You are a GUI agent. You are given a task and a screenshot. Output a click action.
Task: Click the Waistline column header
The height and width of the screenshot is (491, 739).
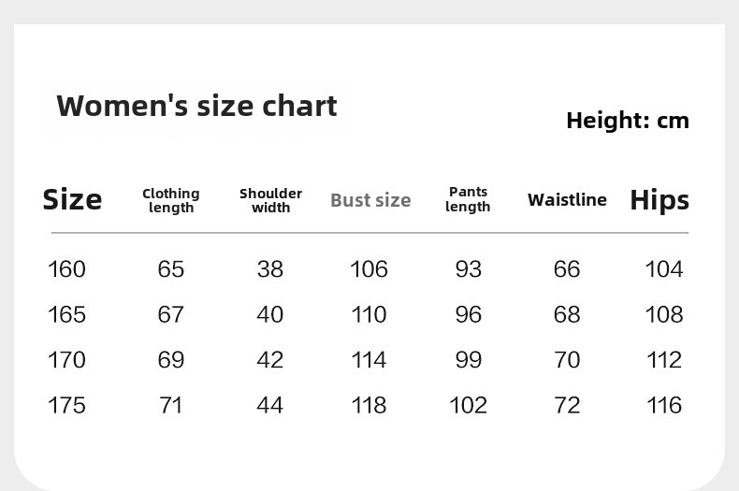(x=567, y=199)
